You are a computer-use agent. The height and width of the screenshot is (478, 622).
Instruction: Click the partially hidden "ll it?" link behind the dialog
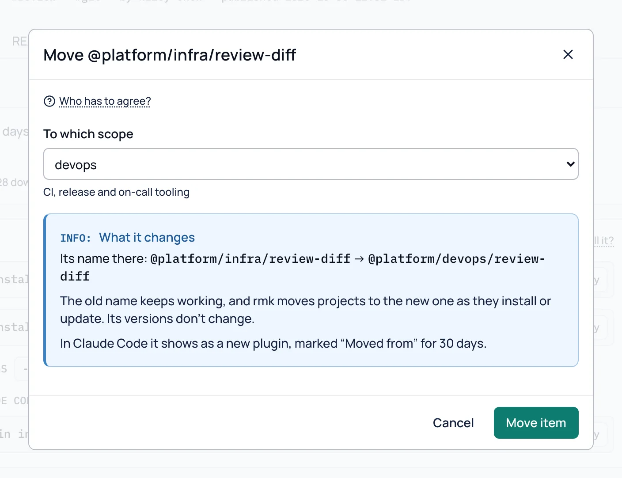tap(604, 241)
